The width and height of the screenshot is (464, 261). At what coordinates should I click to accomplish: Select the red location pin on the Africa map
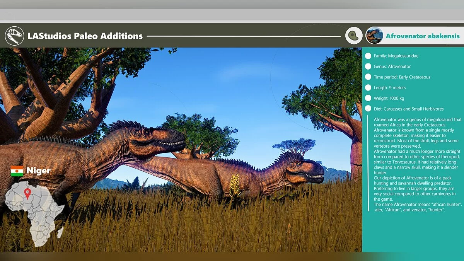click(27, 192)
